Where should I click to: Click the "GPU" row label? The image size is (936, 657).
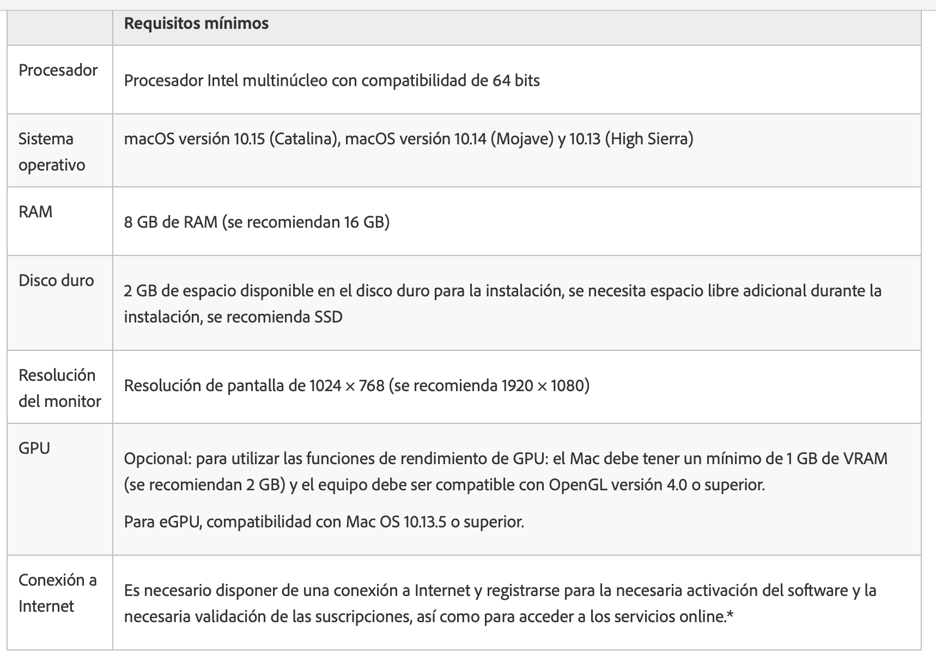tap(34, 448)
